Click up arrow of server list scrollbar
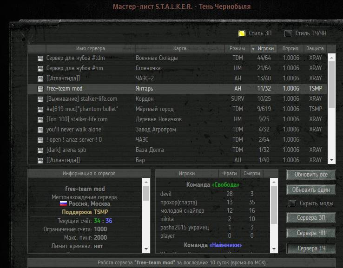343x268 pixels. (x=332, y=58)
